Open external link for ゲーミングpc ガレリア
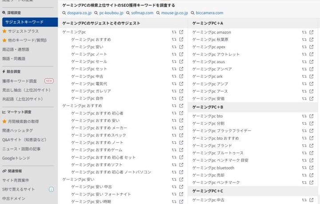320x204 pixels. pos(181,91)
